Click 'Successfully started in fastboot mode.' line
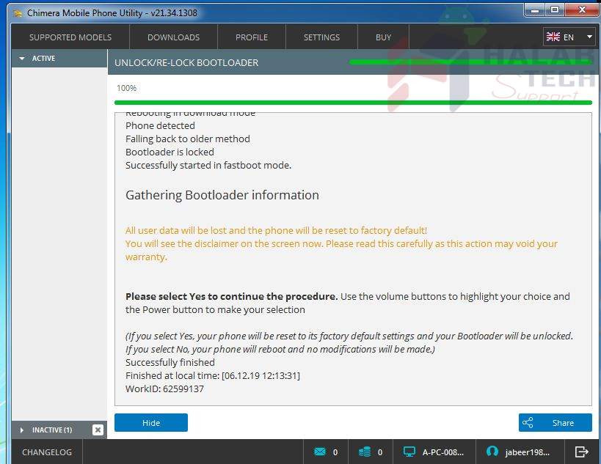 click(208, 165)
